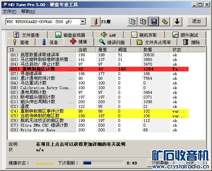Select row (01) 底层数据读取错误率
This screenshot has width=212, height=171.
pos(99,55)
